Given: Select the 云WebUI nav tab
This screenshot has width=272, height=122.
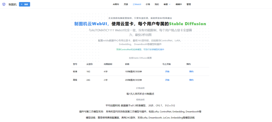Looking at the screenshot, I should [137, 4].
